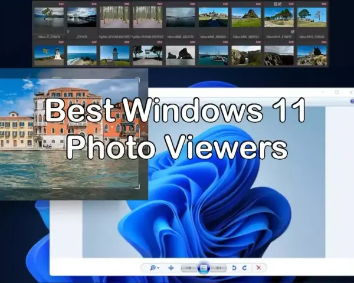Delete the photo with the red X

pos(259,268)
